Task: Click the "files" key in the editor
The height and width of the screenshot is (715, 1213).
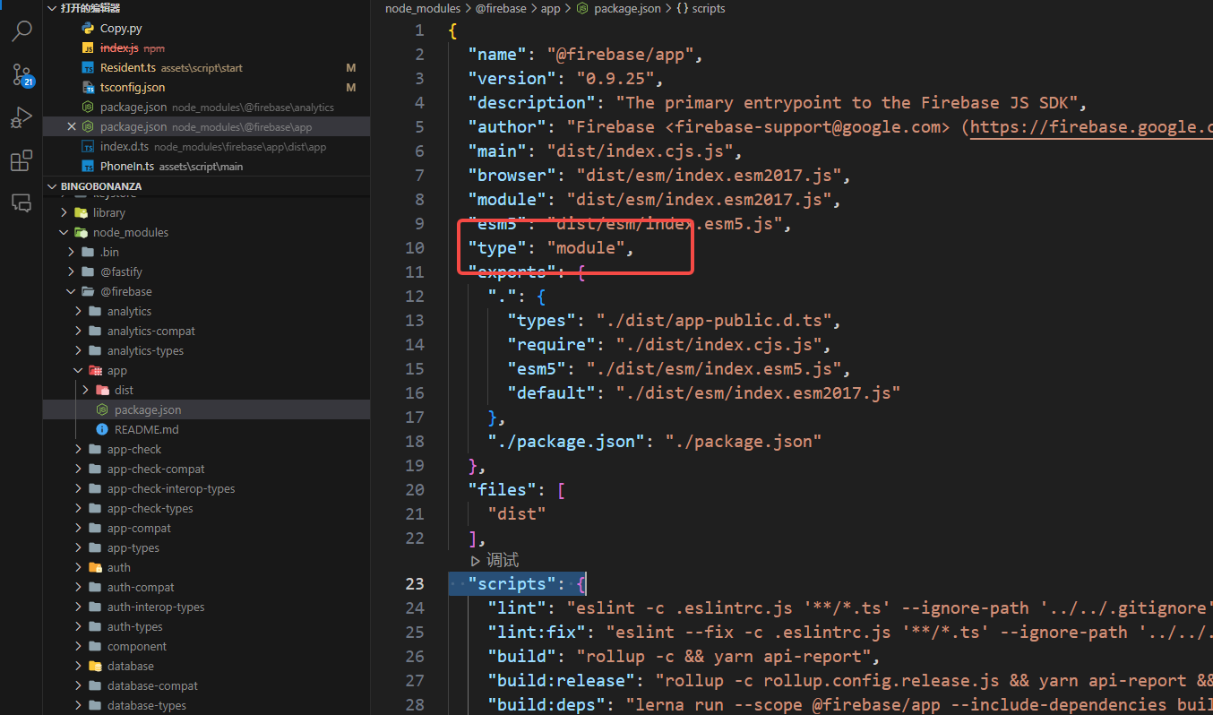Action: pos(502,490)
